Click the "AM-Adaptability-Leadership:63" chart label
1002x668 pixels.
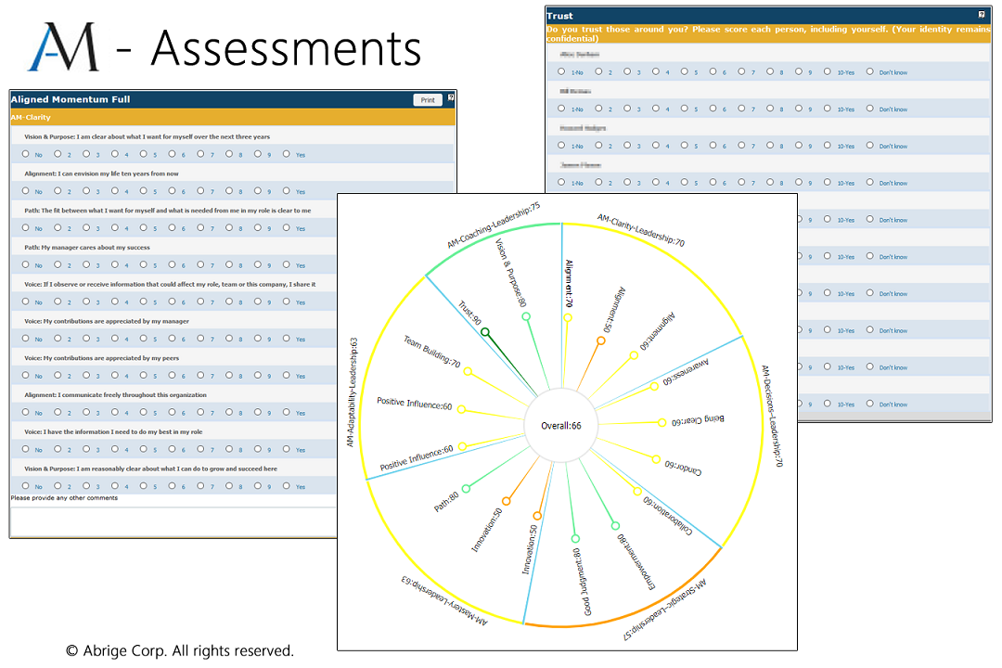pyautogui.click(x=352, y=392)
